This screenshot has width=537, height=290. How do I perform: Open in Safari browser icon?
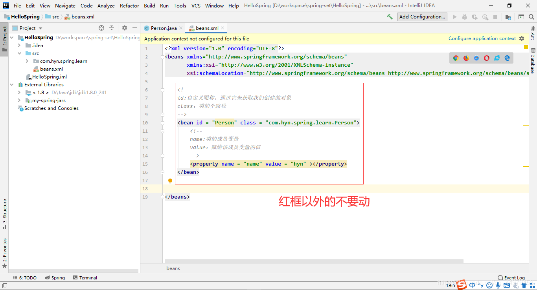[x=476, y=58]
